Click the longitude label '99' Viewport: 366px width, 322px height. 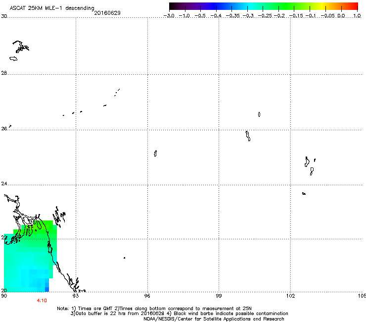(219, 296)
